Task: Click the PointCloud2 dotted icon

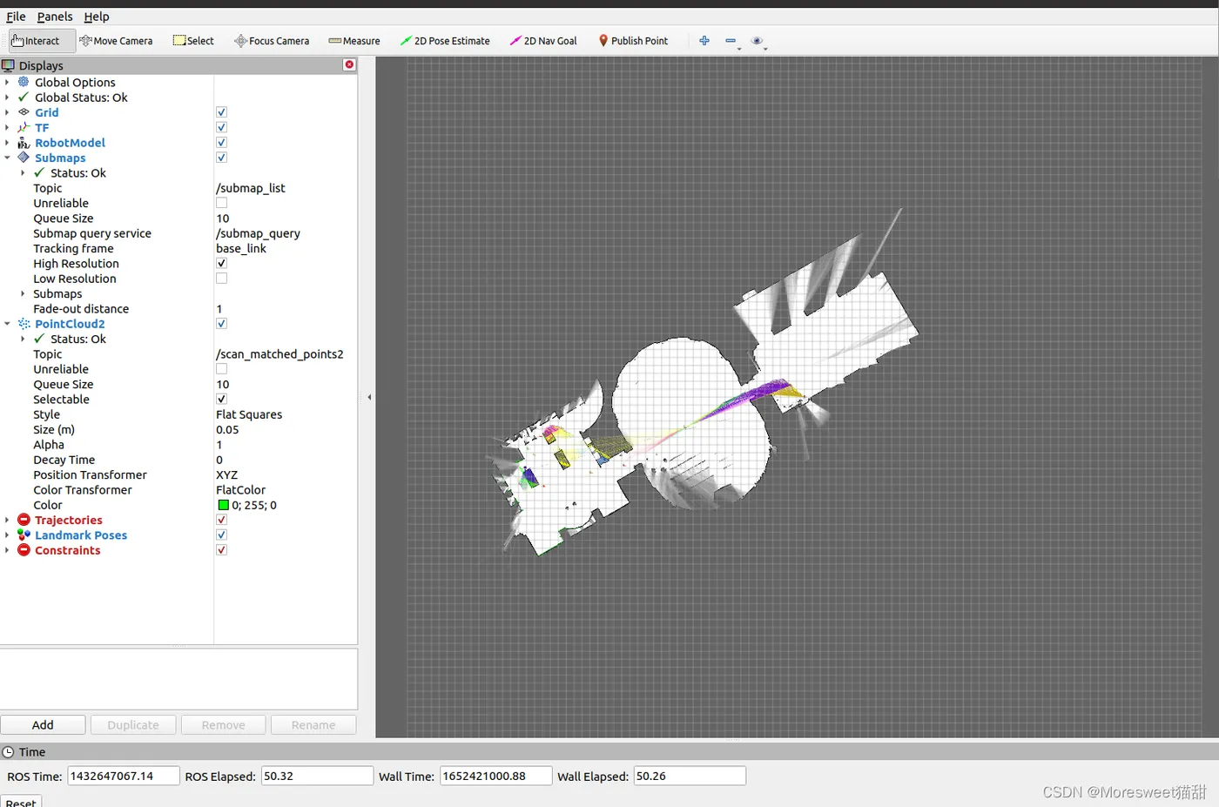Action: 24,324
